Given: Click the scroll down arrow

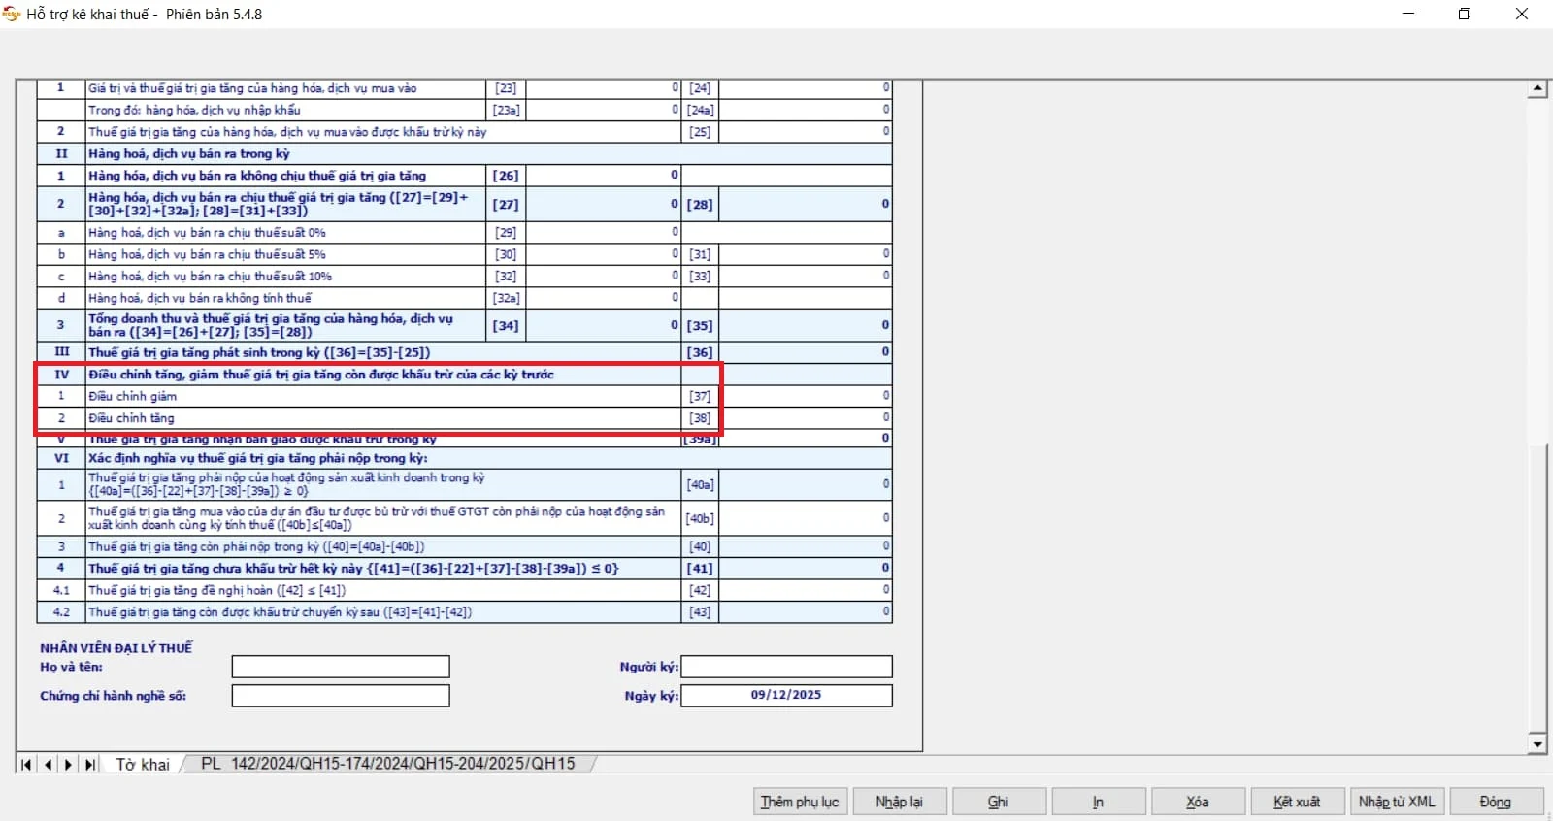Looking at the screenshot, I should coord(1536,744).
